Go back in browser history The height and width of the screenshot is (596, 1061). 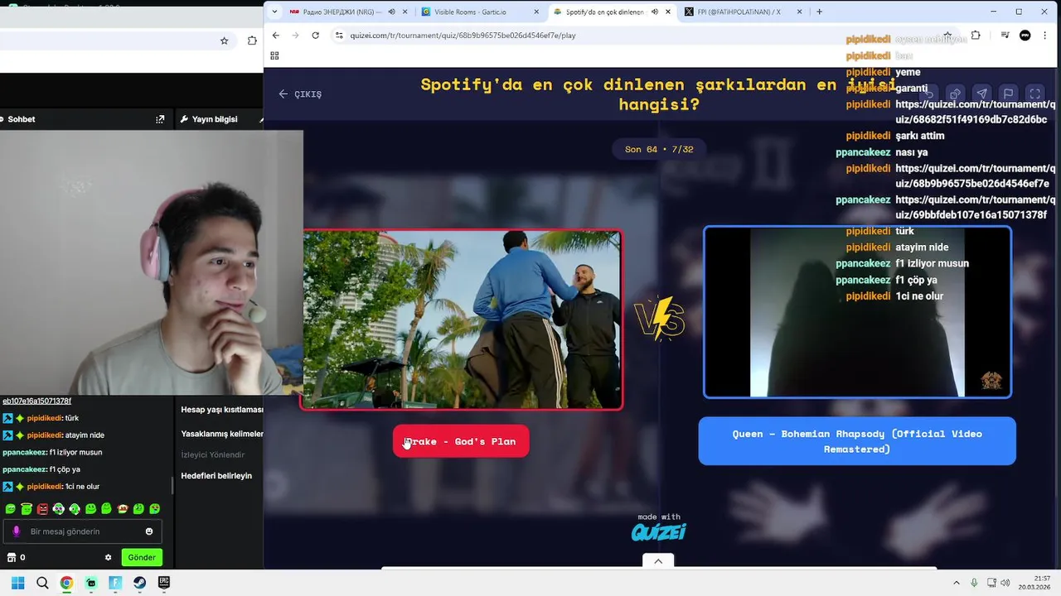pos(276,35)
